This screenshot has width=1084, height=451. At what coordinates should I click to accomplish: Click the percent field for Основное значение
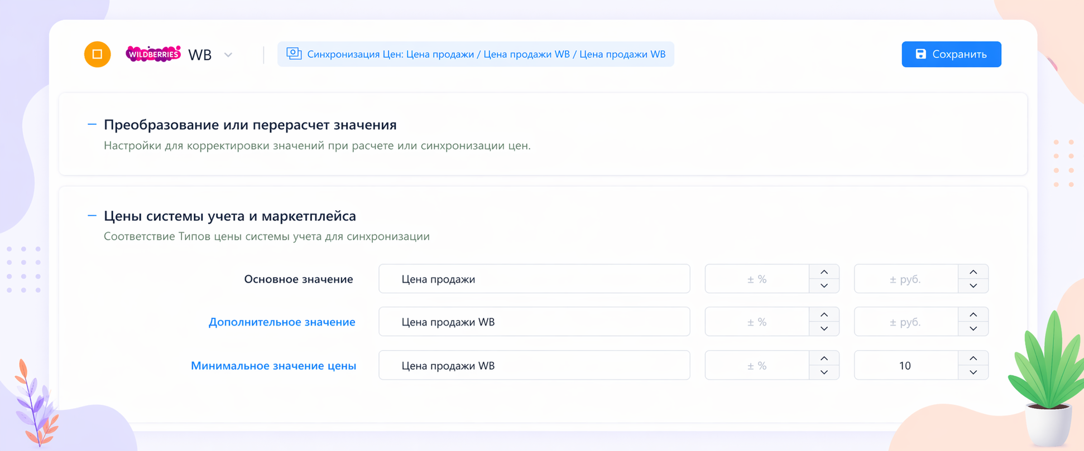click(757, 279)
